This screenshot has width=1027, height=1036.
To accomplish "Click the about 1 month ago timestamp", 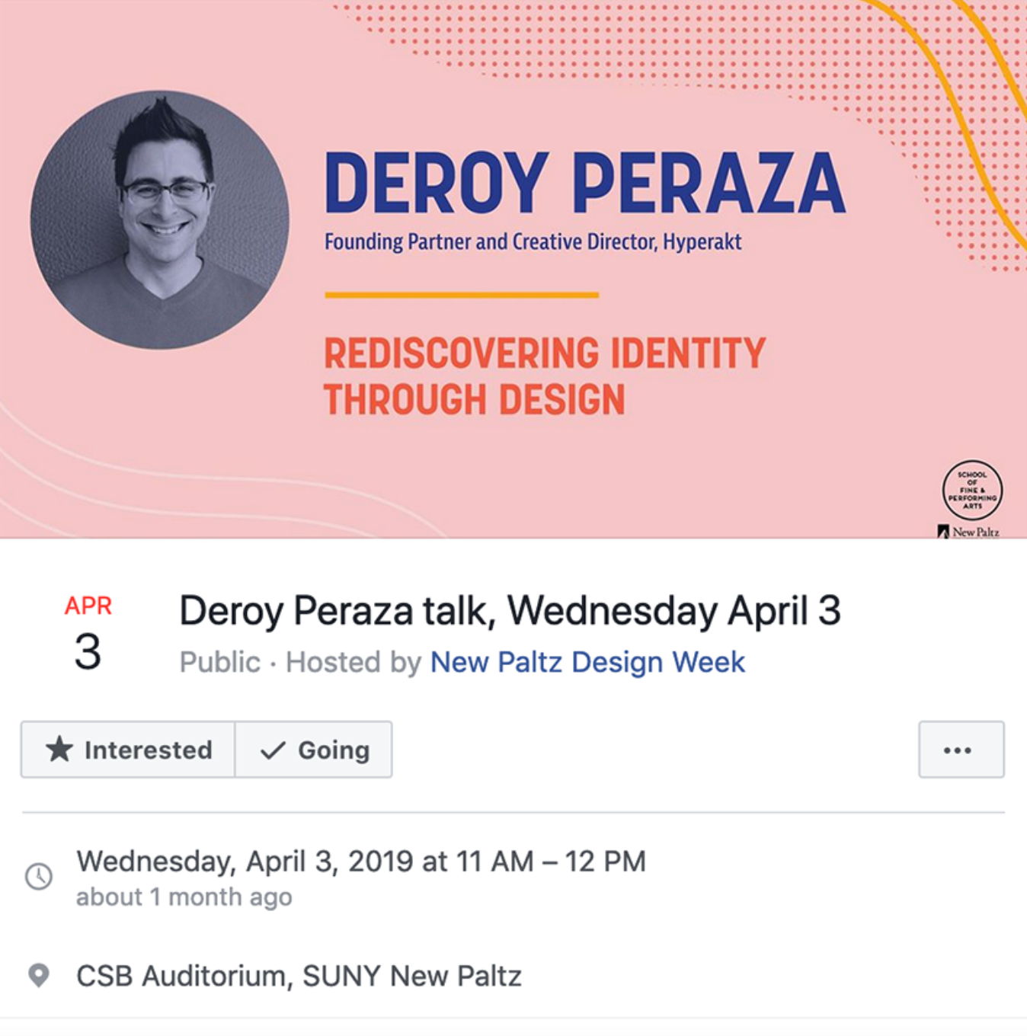I will [x=184, y=897].
